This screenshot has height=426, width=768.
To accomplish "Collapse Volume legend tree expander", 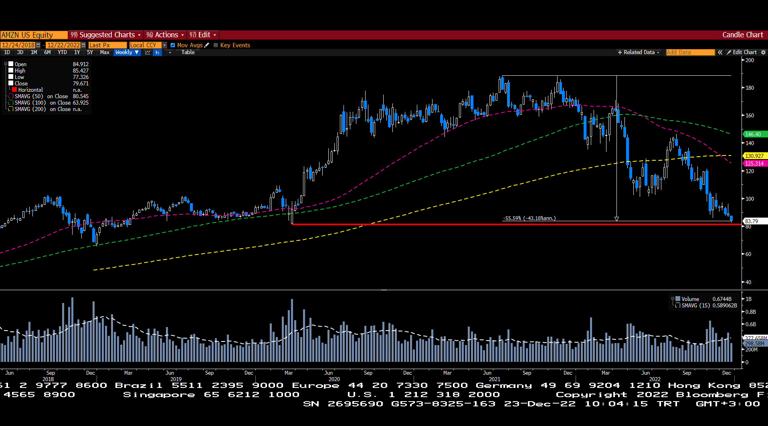I will [x=673, y=299].
